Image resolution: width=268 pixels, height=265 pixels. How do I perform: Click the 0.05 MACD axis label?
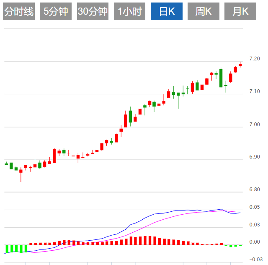(x=254, y=207)
